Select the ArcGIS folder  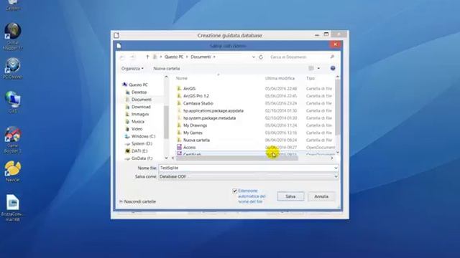(x=189, y=89)
